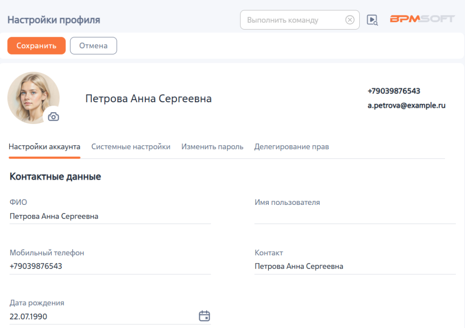This screenshot has height=328, width=465.
Task: Go to the Изменить пароль tab
Action: (x=213, y=147)
